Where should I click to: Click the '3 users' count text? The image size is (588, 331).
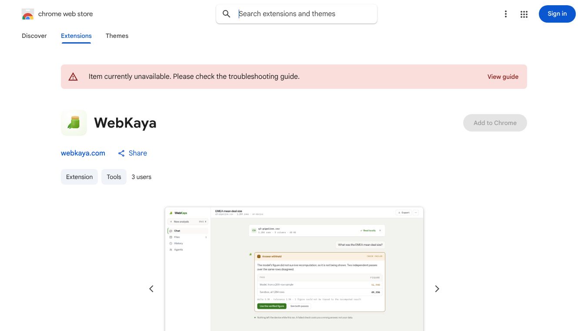coord(141,177)
